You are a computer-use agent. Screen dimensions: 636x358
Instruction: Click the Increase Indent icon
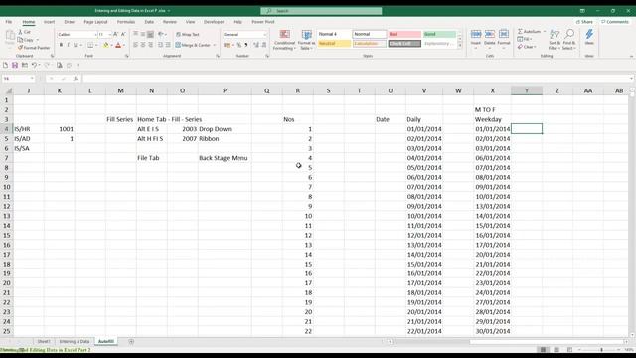(x=168, y=45)
